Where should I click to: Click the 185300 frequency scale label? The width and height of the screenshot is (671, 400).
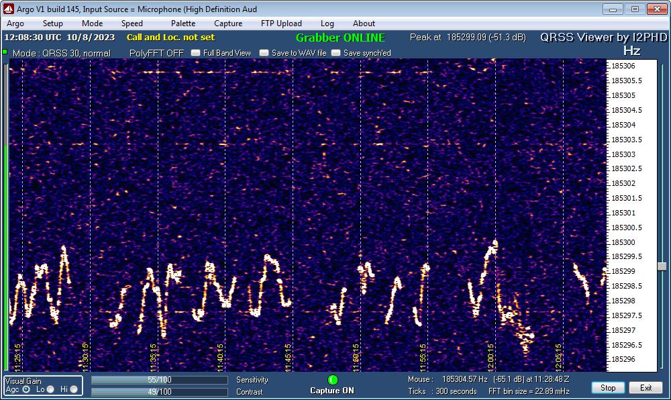pos(623,242)
